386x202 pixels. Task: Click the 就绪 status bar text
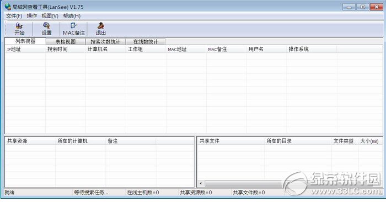click(x=9, y=193)
